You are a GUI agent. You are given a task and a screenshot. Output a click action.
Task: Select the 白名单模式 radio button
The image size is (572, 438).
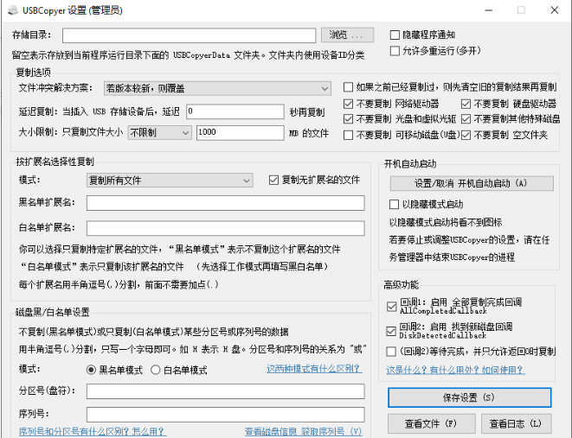point(157,370)
